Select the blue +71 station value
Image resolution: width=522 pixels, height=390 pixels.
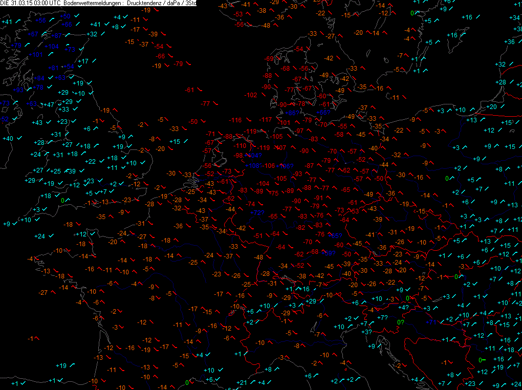[431, 322]
